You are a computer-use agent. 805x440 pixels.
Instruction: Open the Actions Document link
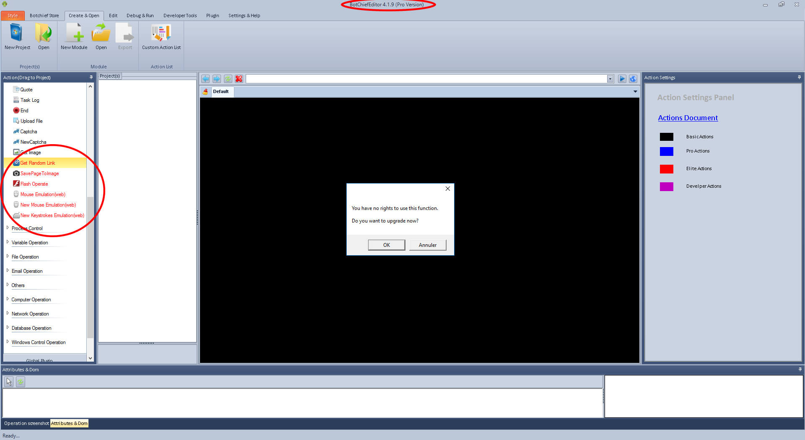point(688,118)
